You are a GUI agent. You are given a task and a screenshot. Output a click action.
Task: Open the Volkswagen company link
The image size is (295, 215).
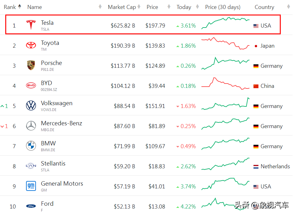pos(57,103)
